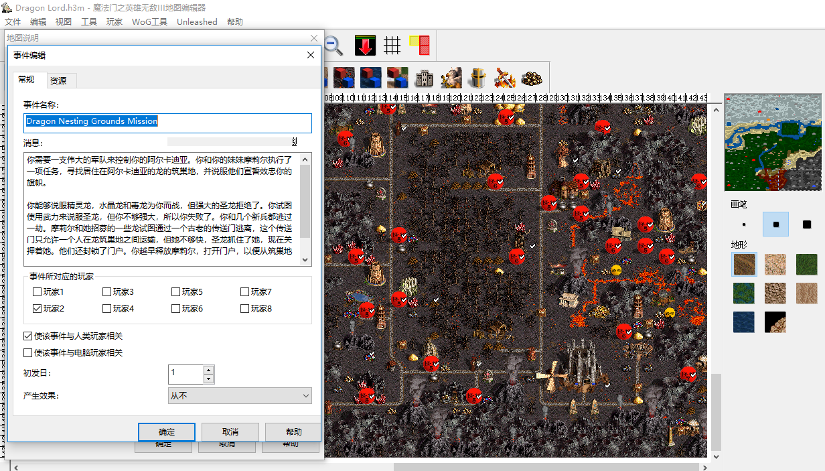This screenshot has height=471, width=825.
Task: Toggle underground view red arrow icon
Action: point(366,45)
